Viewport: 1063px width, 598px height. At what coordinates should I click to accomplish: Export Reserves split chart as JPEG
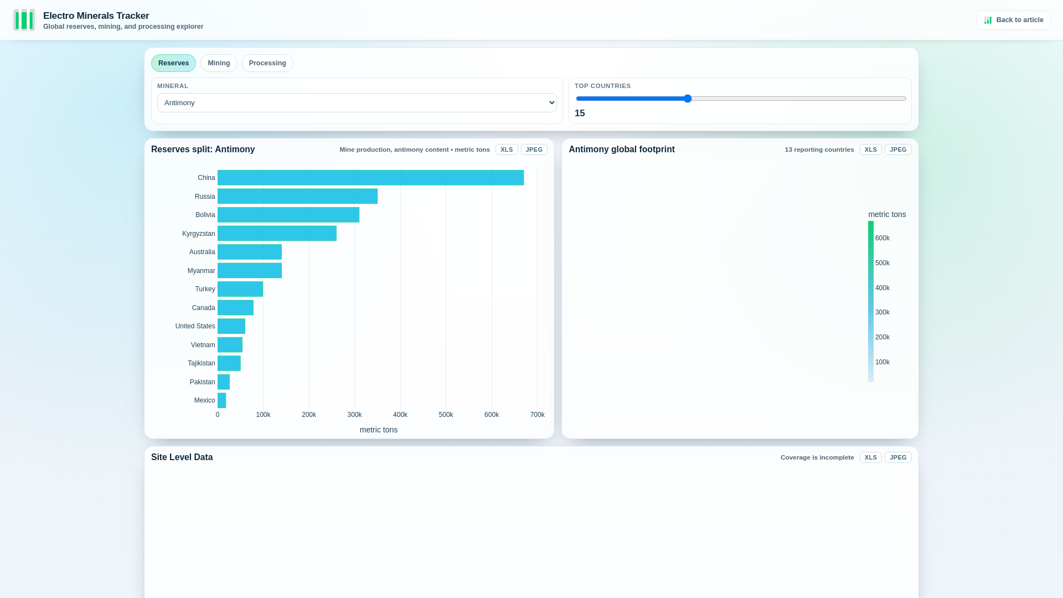point(534,149)
